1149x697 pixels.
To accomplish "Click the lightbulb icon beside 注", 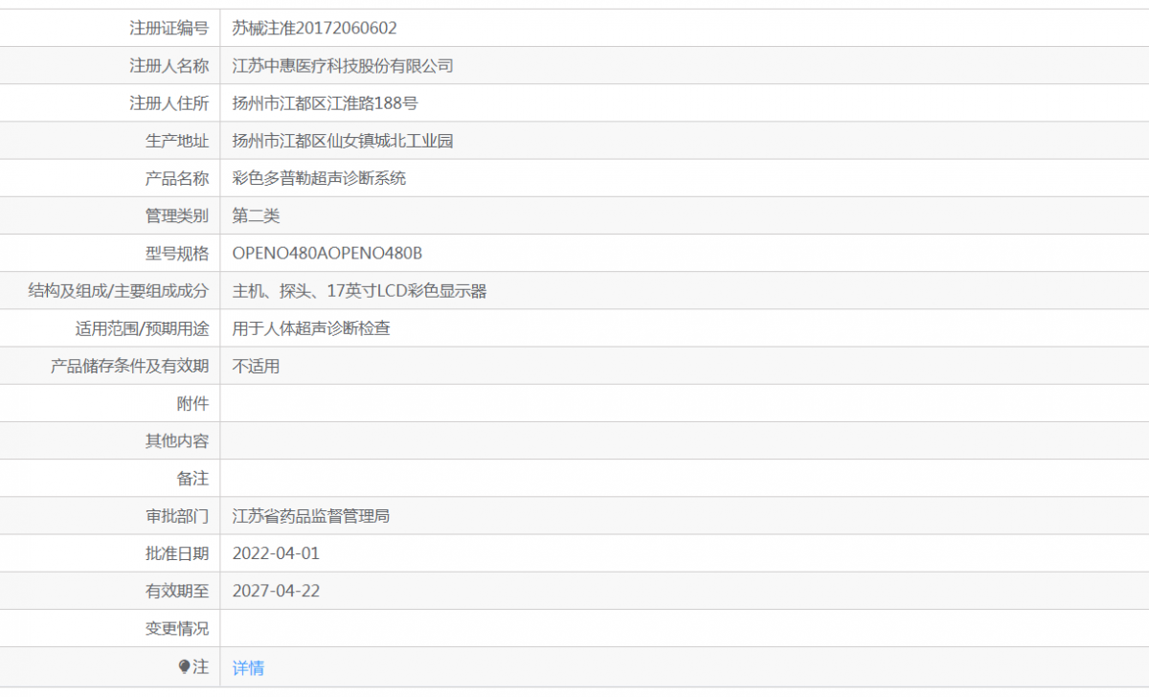I will click(185, 666).
